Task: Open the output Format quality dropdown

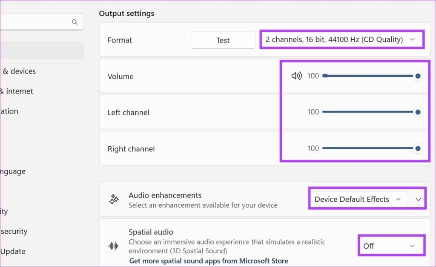Action: [342, 40]
